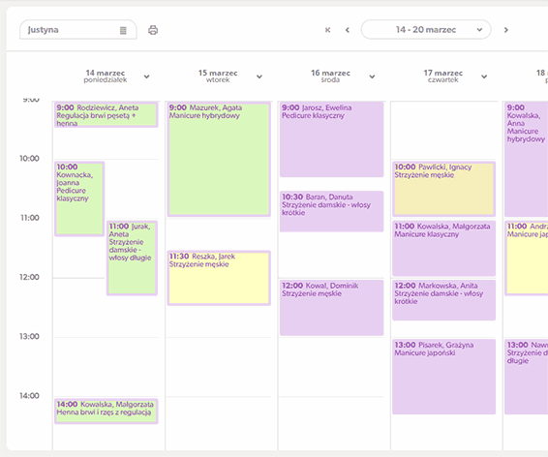Jump to first week arrow icon

tap(327, 30)
